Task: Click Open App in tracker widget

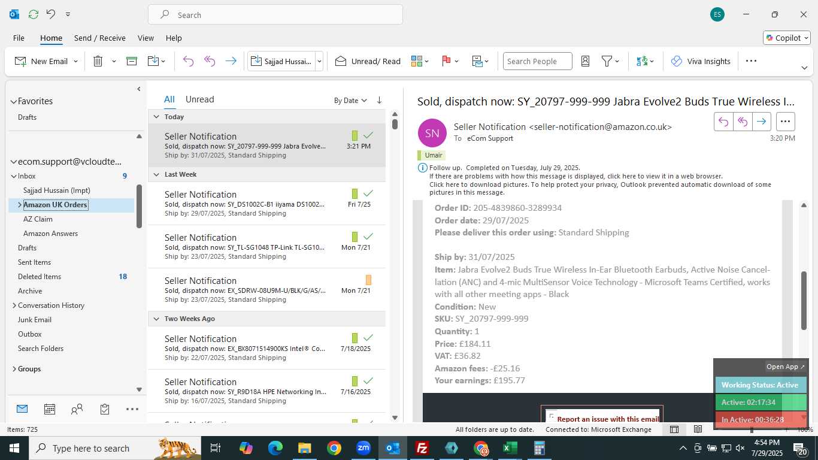Action: click(786, 367)
